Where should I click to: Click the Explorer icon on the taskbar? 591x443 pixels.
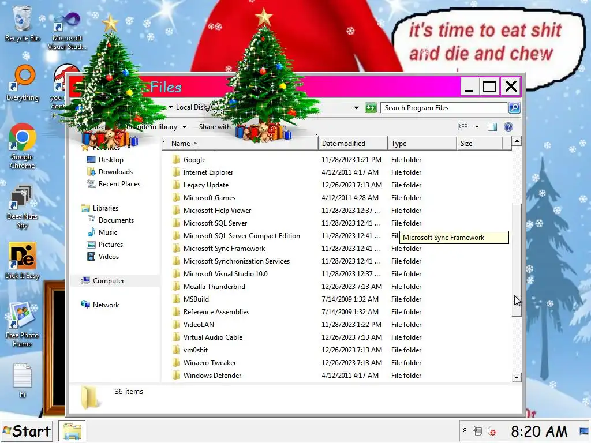pos(72,431)
